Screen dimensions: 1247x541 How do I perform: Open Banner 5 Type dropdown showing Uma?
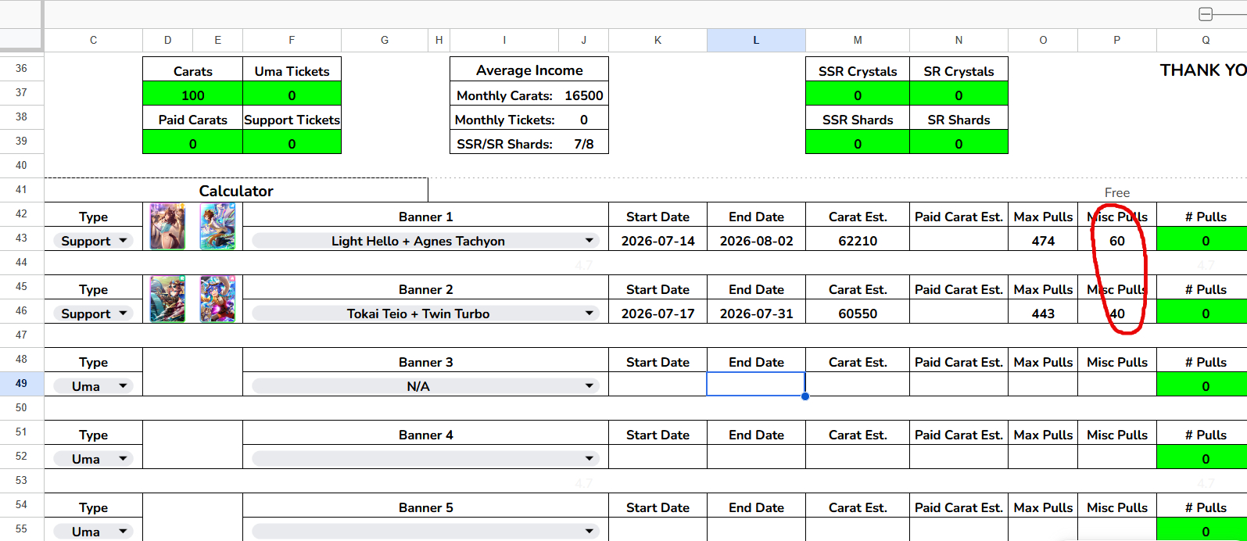click(x=93, y=532)
